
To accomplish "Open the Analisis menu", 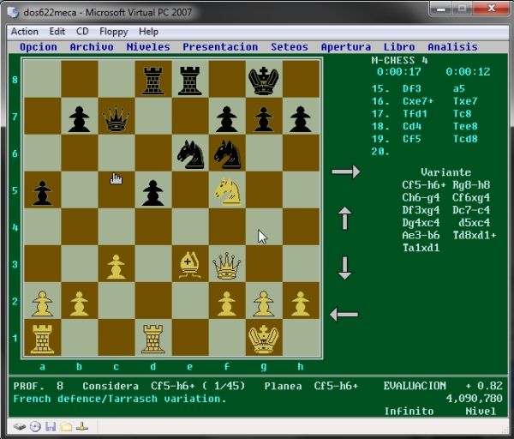I will [452, 47].
